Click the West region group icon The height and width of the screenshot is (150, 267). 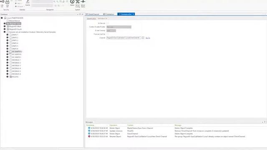[8, 26]
